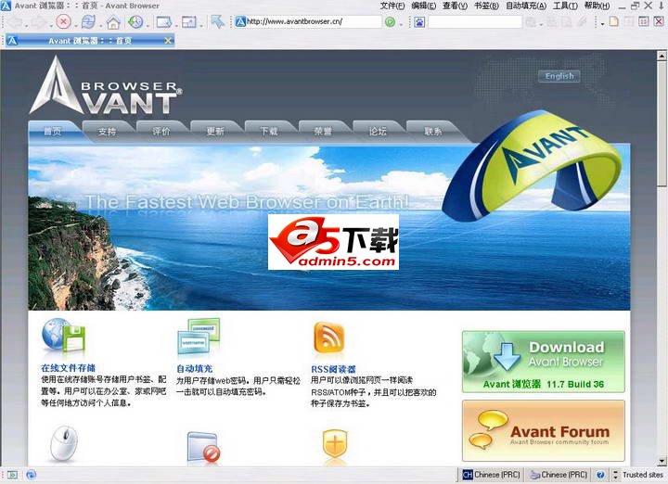Open the dropdown arrow next to green Go button
The height and width of the screenshot is (484, 668).
401,25
